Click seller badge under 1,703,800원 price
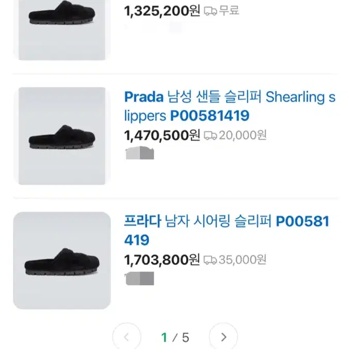 (140, 278)
